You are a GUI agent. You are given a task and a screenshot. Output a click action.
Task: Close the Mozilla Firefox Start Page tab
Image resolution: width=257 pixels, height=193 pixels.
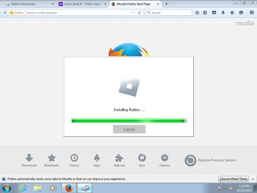158,4
